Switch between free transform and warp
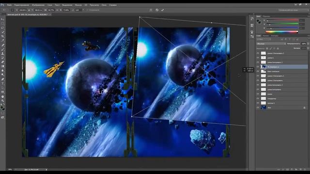Image resolution: width=310 pixels, height=174 pixels. [151, 10]
